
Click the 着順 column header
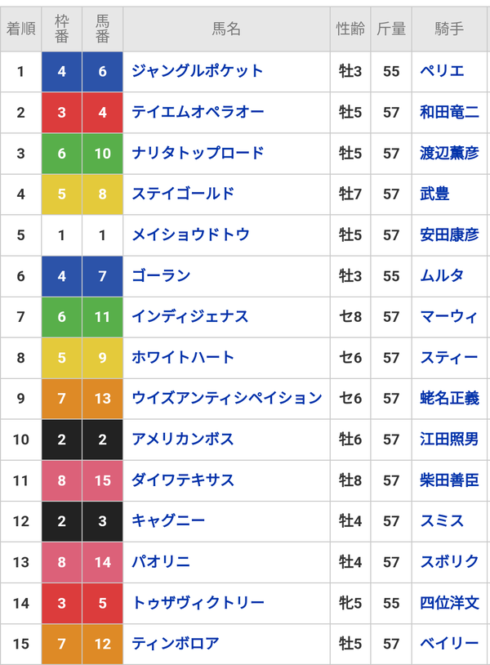[20, 29]
